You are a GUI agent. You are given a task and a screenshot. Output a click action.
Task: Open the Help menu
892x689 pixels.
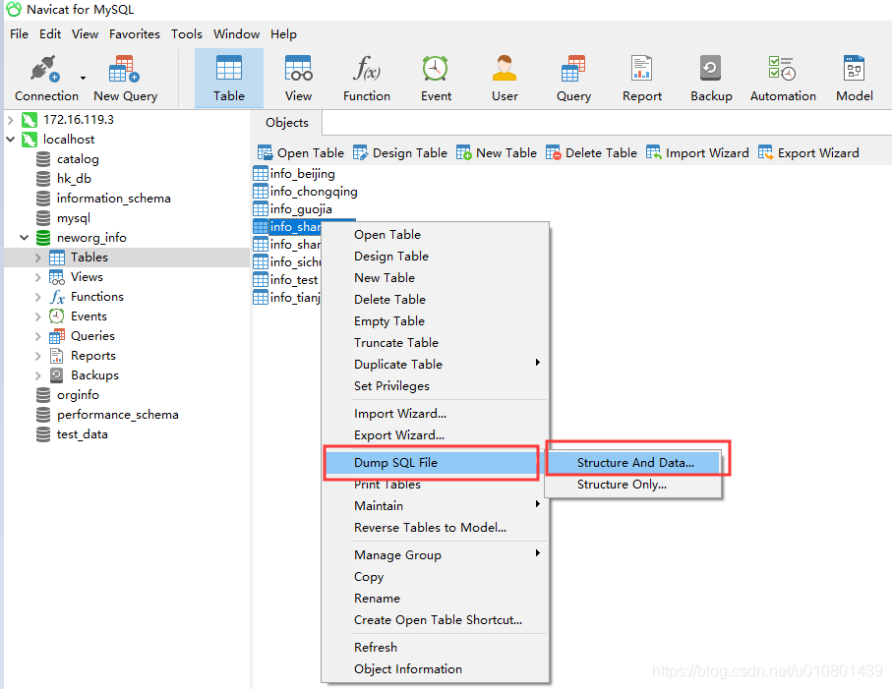(x=283, y=34)
